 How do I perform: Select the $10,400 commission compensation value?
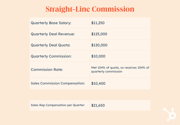point(98,83)
